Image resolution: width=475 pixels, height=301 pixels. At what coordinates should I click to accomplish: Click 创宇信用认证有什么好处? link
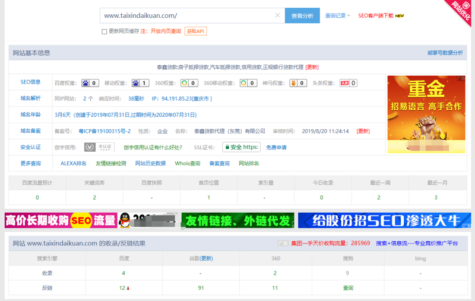(x=153, y=148)
